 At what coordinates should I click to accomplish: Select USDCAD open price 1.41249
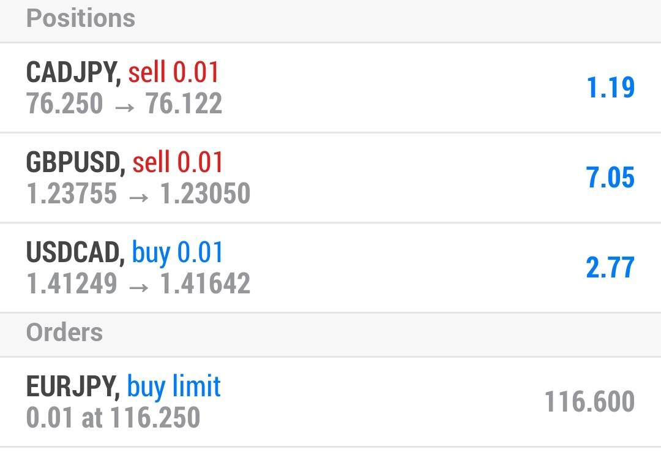pos(72,284)
